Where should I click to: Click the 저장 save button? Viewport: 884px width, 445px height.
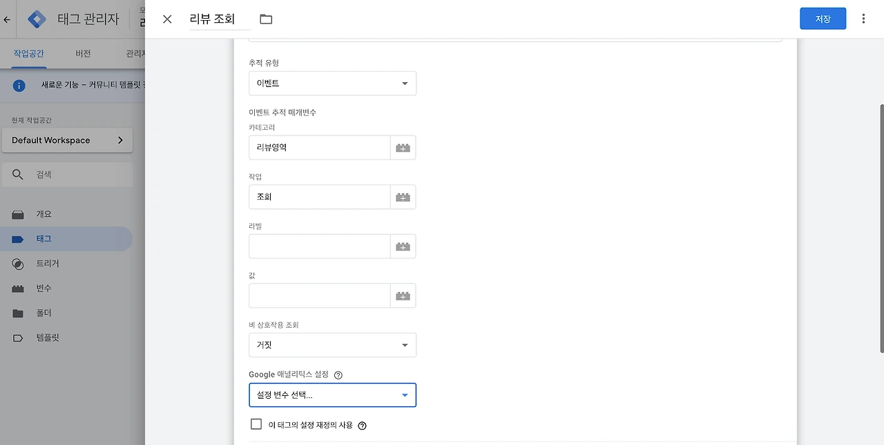point(823,19)
